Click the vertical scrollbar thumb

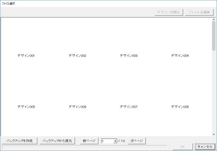[x=214, y=36]
